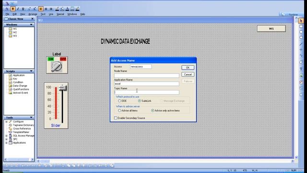Toggle Bold text formatting in toolbar

click(x=13, y=9)
